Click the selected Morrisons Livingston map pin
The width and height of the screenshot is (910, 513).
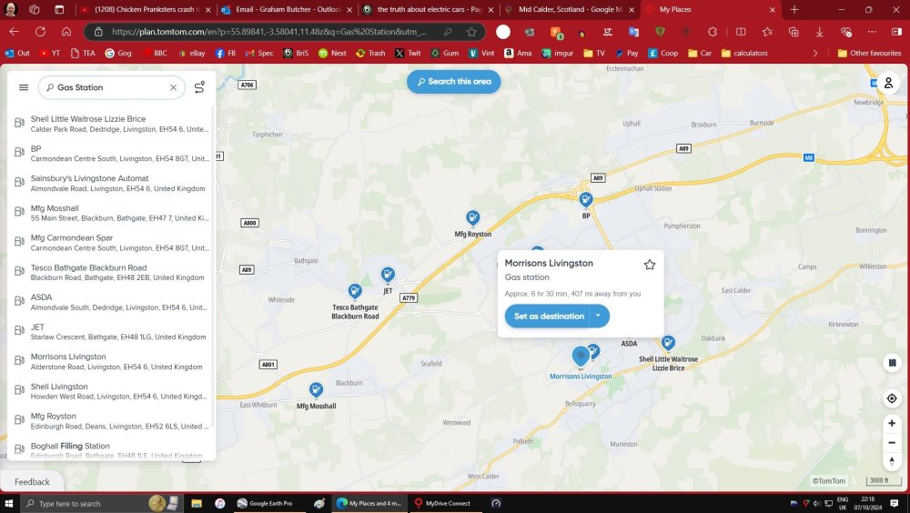[580, 357]
